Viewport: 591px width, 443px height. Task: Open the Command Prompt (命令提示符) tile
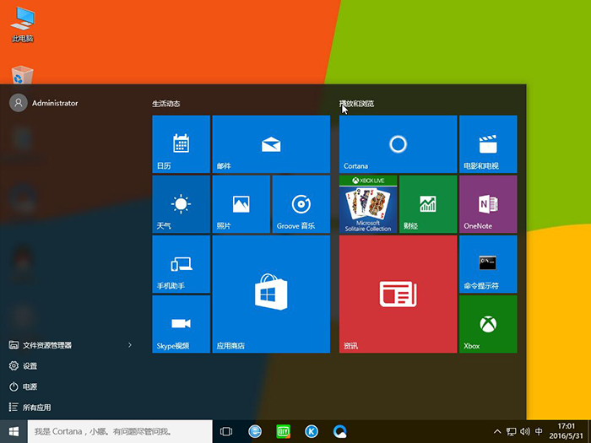[487, 264]
